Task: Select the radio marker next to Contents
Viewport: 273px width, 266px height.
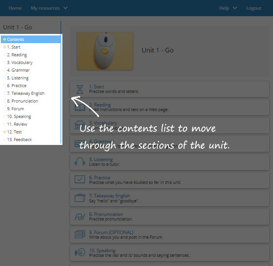Action: pyautogui.click(x=5, y=39)
